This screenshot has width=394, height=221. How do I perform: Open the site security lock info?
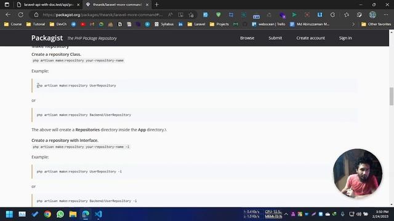(x=36, y=15)
